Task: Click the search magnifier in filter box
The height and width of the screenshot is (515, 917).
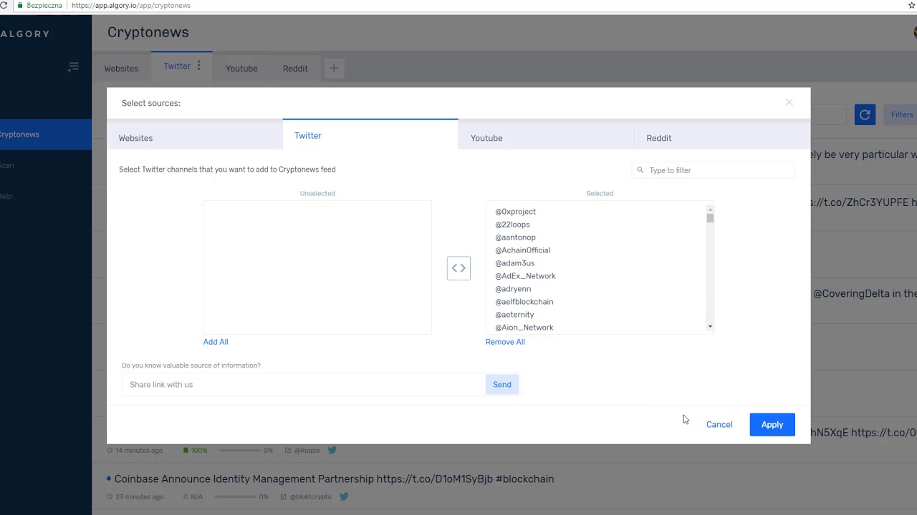Action: point(640,170)
